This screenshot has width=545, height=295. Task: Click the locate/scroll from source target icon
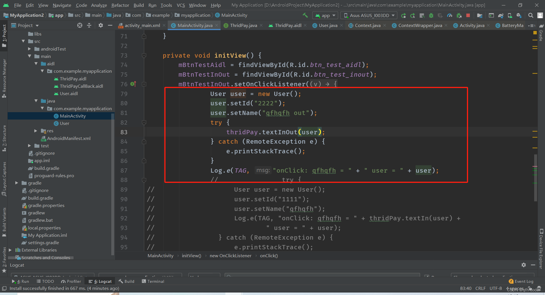(x=80, y=25)
